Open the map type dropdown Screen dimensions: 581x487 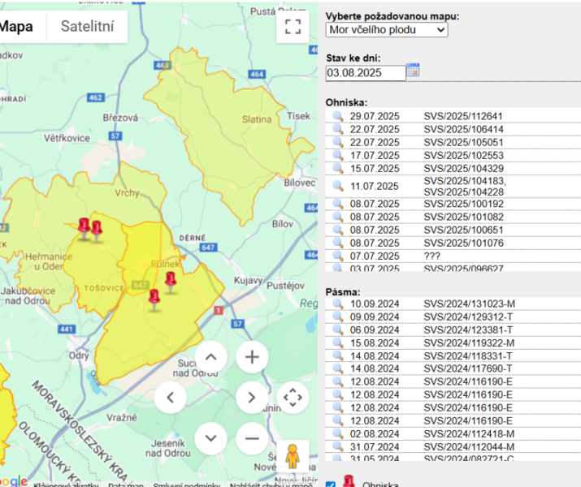[x=387, y=30]
